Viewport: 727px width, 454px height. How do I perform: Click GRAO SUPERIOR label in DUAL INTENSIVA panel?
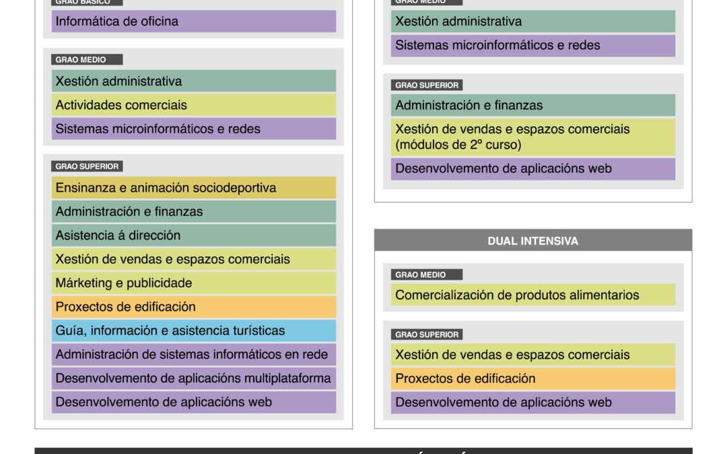pyautogui.click(x=427, y=334)
